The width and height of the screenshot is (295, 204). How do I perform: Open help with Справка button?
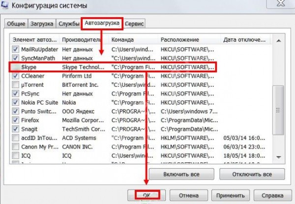pos(272,195)
